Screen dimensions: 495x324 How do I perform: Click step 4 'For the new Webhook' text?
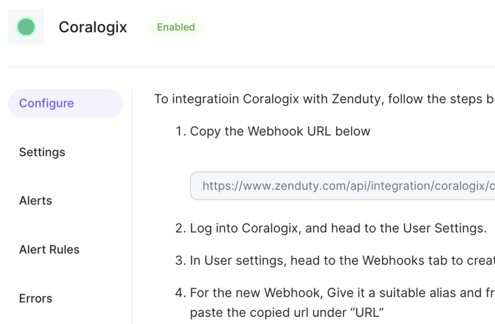[335, 293]
